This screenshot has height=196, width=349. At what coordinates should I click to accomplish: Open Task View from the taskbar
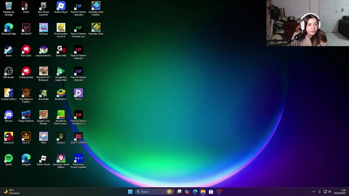click(179, 192)
